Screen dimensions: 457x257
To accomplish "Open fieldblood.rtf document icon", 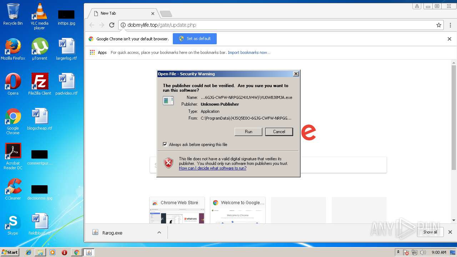I will coord(39,224).
